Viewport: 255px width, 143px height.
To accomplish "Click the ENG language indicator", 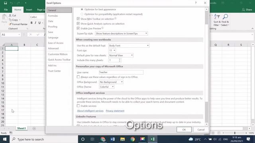I will [x=226, y=139].
